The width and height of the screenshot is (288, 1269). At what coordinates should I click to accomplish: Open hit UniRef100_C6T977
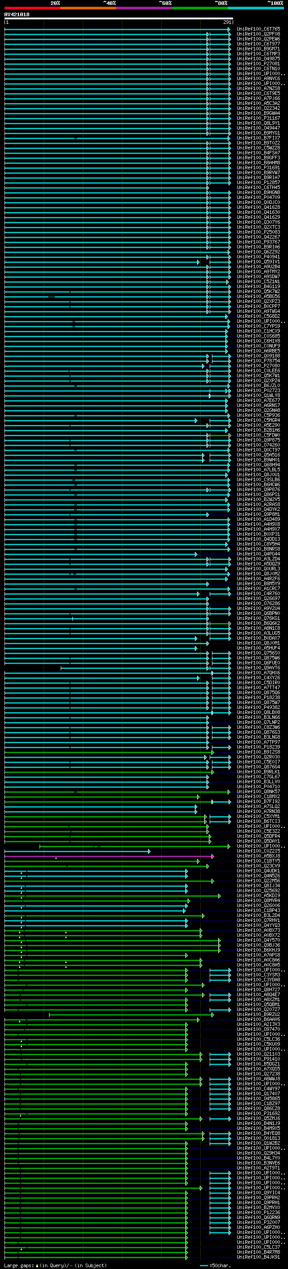(258, 44)
